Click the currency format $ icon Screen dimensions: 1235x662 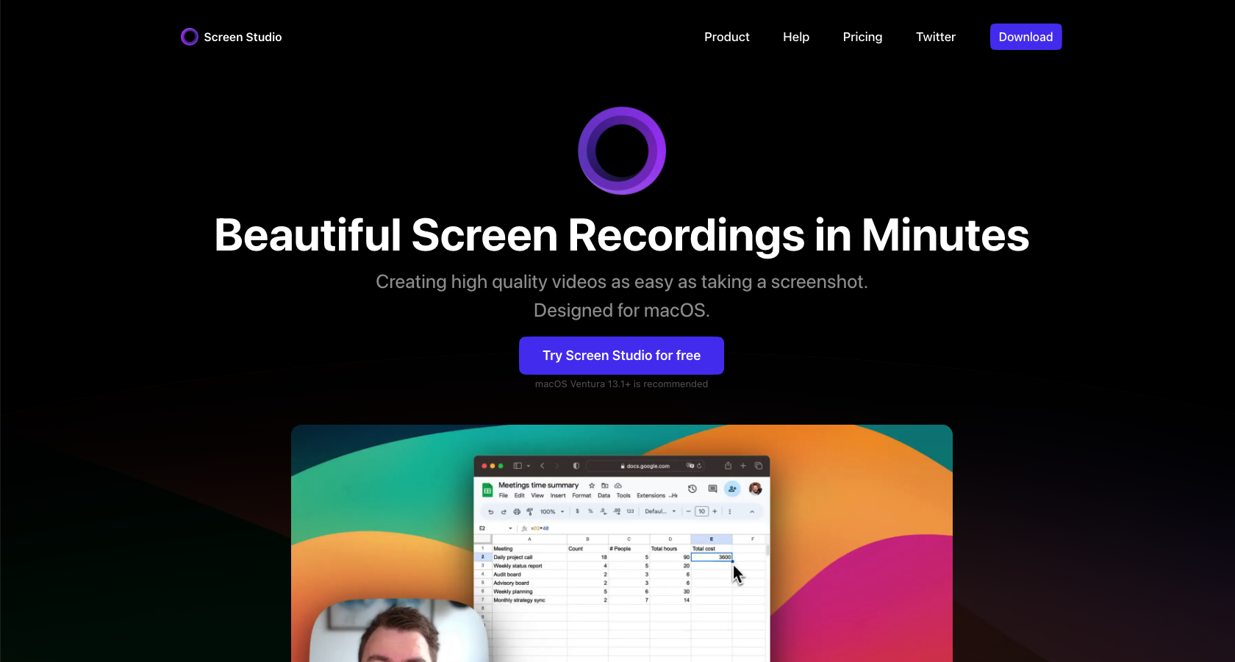coord(577,511)
